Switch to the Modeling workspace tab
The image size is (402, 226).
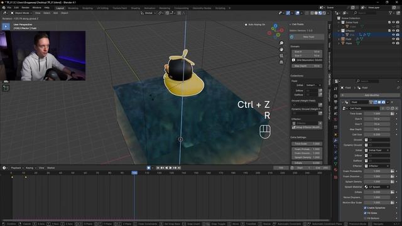tap(73, 8)
